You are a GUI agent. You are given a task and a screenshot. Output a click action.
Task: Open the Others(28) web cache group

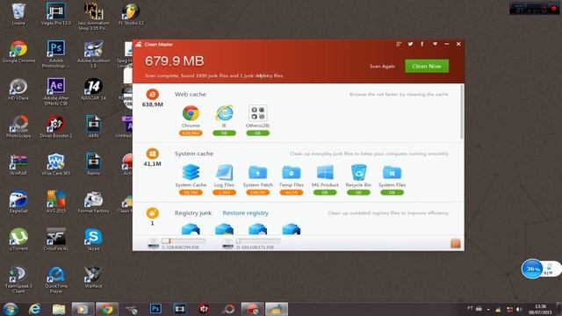click(x=257, y=113)
